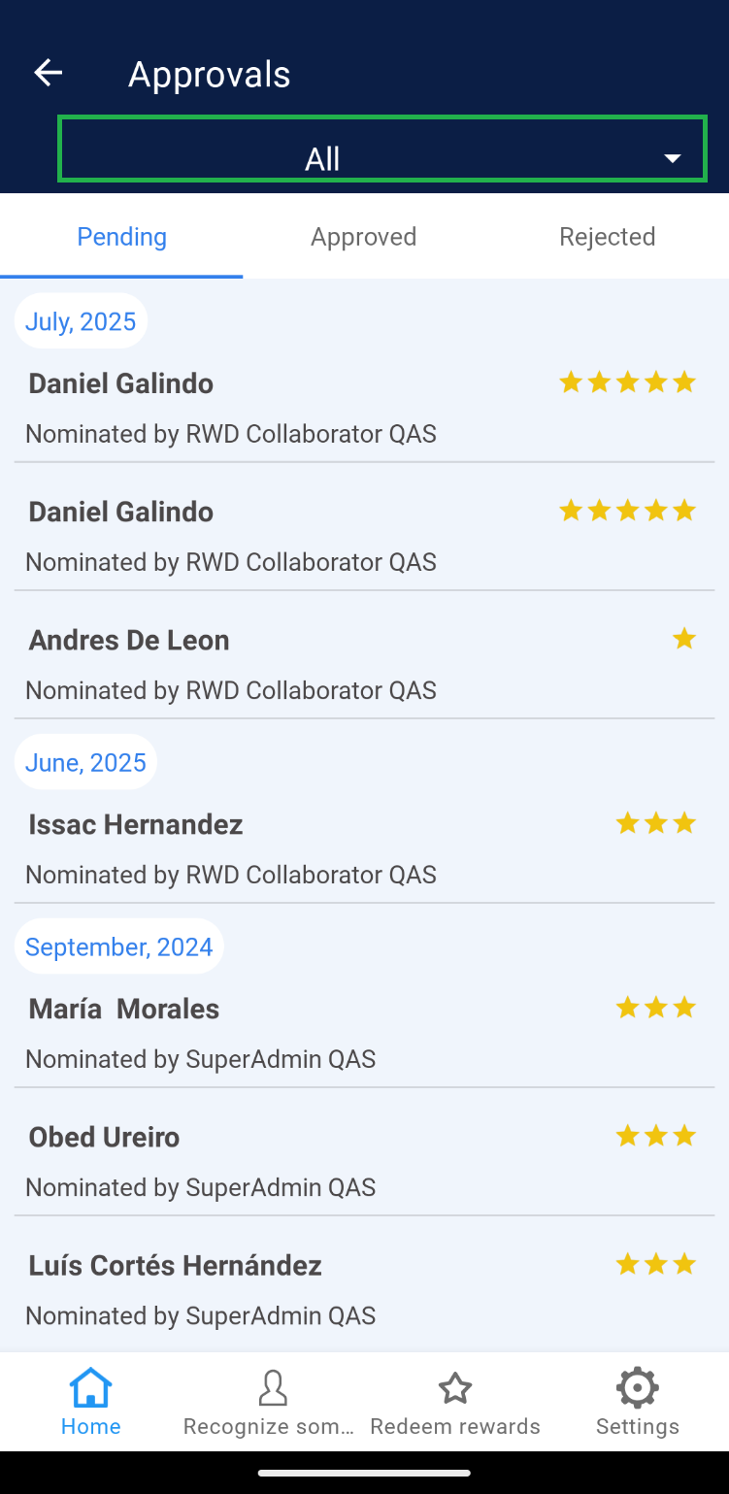Tap the July, 2025 date chip
Image resolution: width=729 pixels, height=1494 pixels.
pyautogui.click(x=81, y=321)
